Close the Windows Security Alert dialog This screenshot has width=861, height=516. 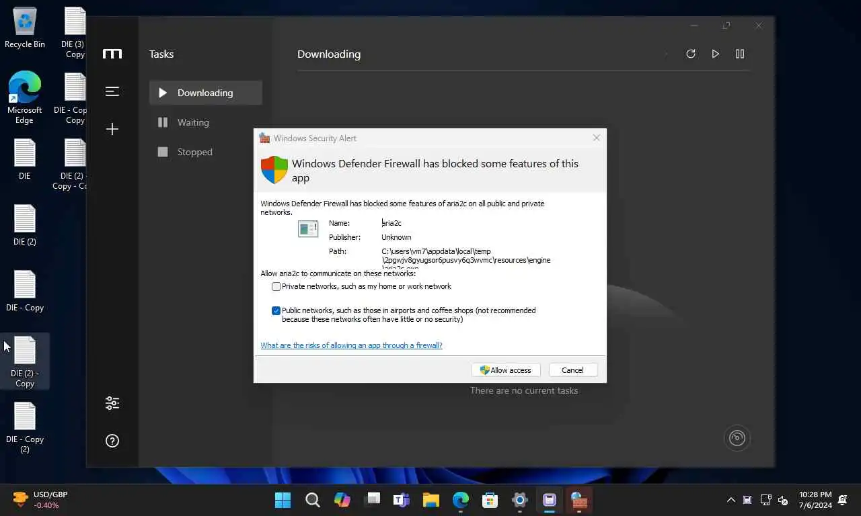[x=596, y=138]
